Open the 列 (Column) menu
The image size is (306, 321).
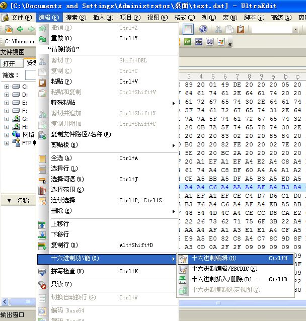(209, 18)
